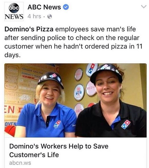Viewport: 149px width, 168px height.
Task: Click Domino's logo on the black shirt
Action: (126, 125)
